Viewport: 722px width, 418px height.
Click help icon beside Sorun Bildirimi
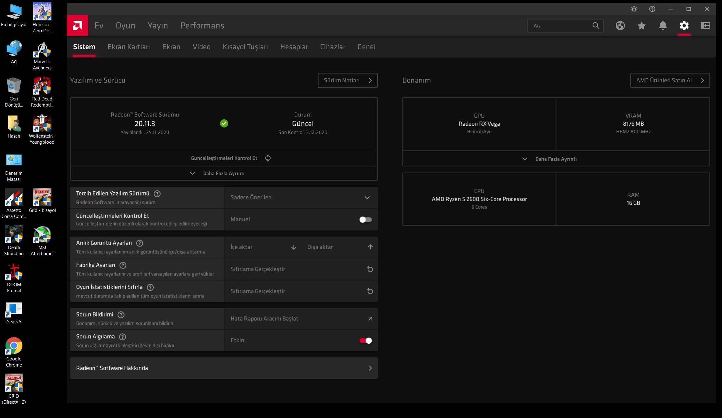coord(121,314)
